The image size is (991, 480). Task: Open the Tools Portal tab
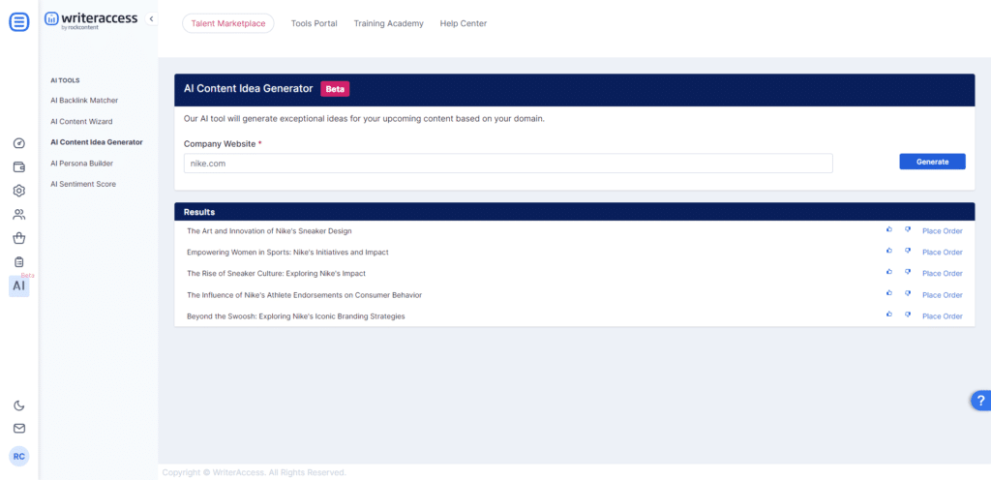click(314, 23)
